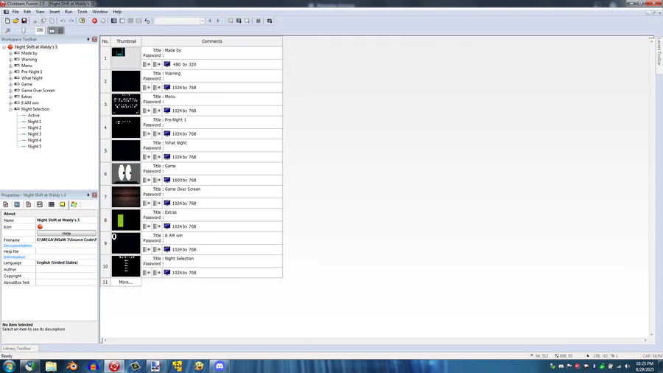Toggle the show headers view button

[x=52, y=30]
